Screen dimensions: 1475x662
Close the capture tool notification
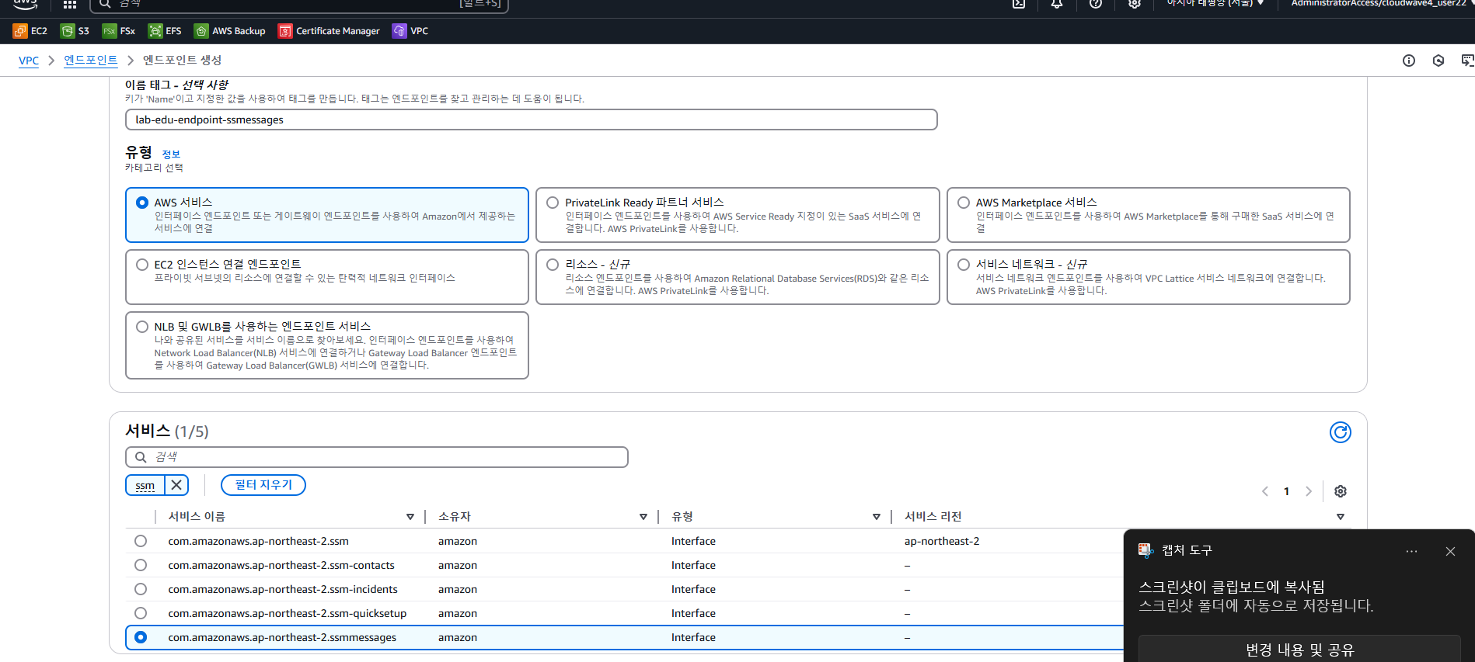1450,551
